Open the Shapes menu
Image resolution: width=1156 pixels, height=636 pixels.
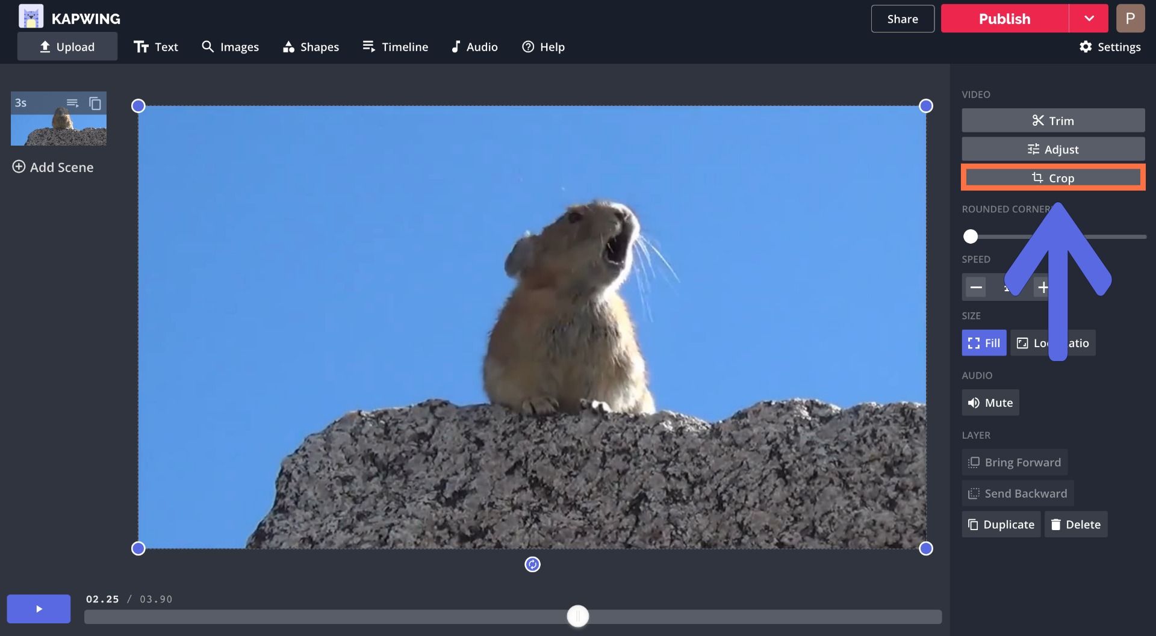pos(311,47)
